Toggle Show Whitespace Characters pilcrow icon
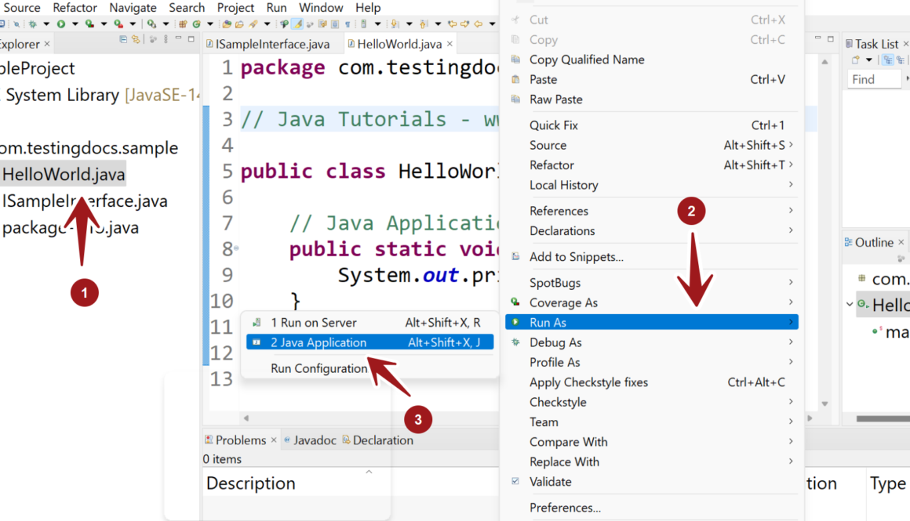Image resolution: width=910 pixels, height=521 pixels. [x=348, y=24]
